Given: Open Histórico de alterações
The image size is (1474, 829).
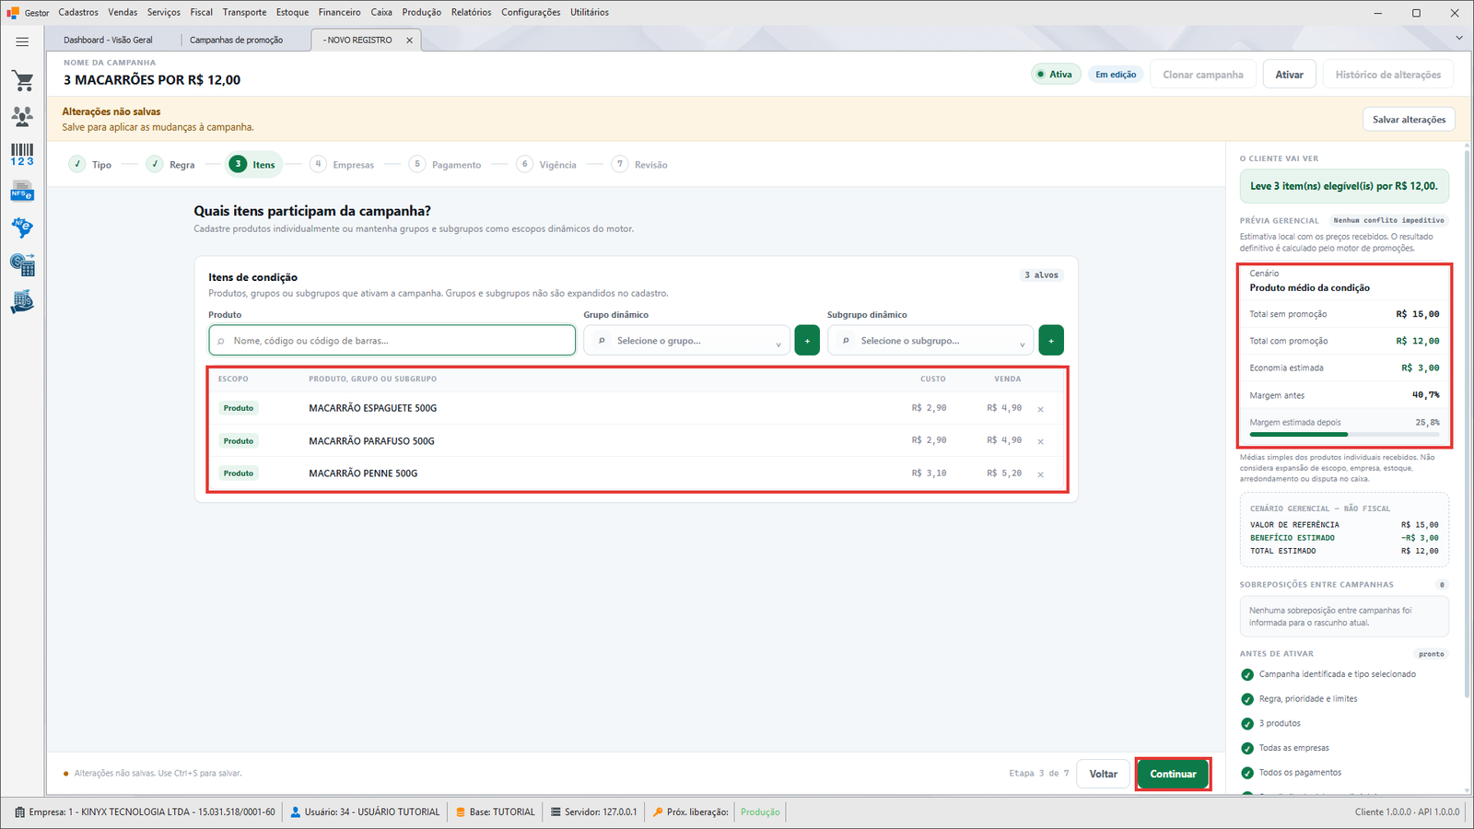Looking at the screenshot, I should 1388,75.
